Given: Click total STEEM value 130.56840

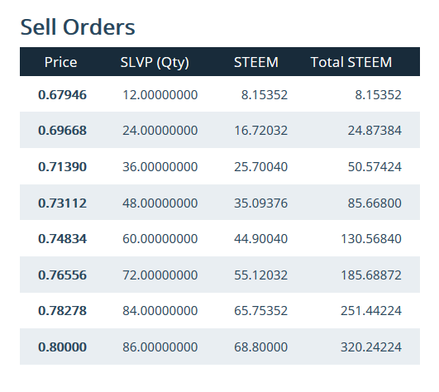Looking at the screenshot, I should 371,238.
